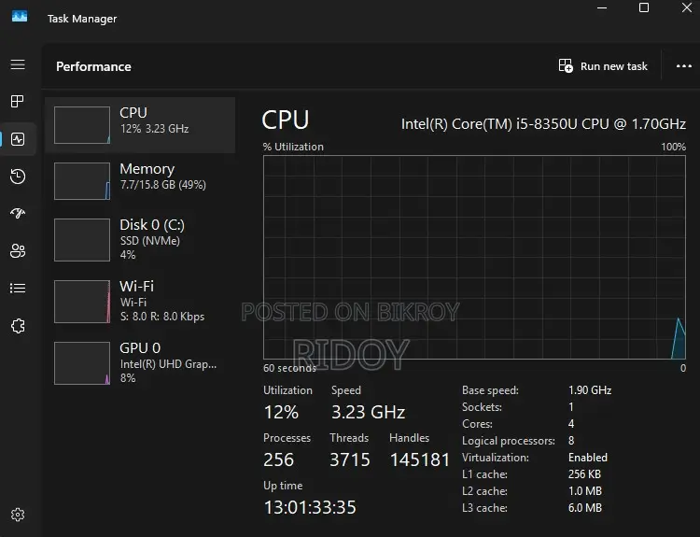Open the more options ellipsis menu
700x537 pixels.
[683, 66]
